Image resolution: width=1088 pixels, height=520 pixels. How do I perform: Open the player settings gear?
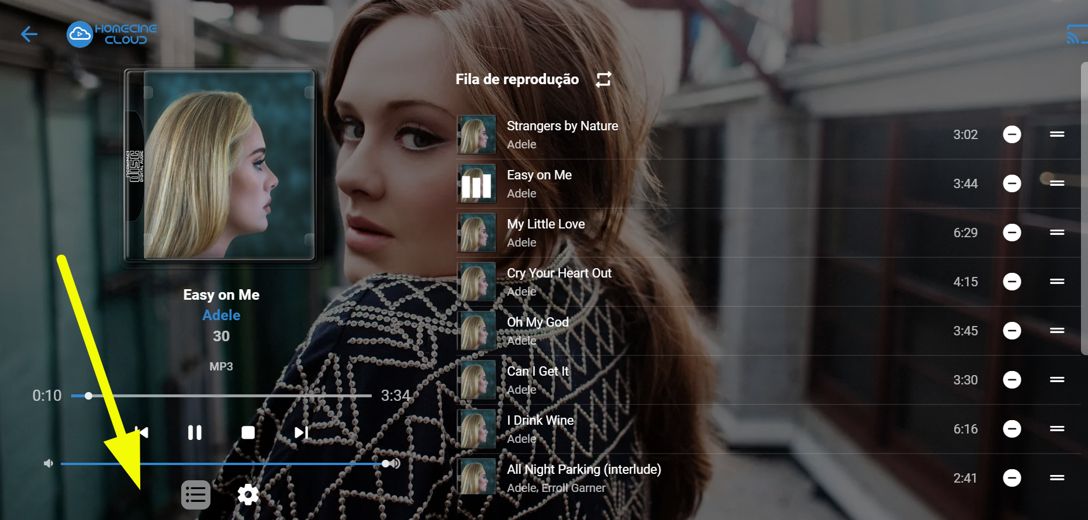(x=248, y=495)
